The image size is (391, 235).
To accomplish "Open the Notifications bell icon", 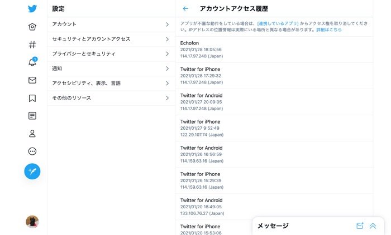I will 32,62.
